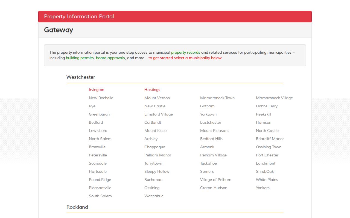Choose Mamaroneck Town municipality
This screenshot has width=350, height=218.
217,98
